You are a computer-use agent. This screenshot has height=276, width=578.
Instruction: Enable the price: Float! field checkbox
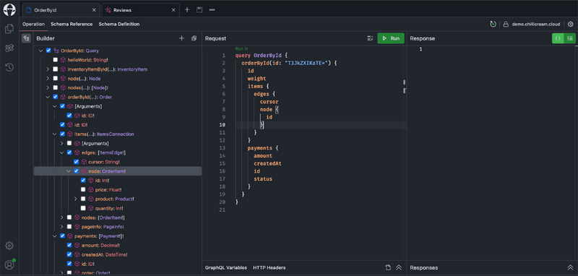coord(83,189)
